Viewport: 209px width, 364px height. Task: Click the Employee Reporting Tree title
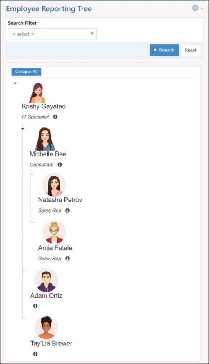49,9
